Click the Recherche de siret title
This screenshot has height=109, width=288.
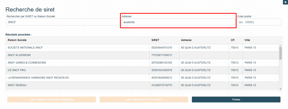point(30,10)
